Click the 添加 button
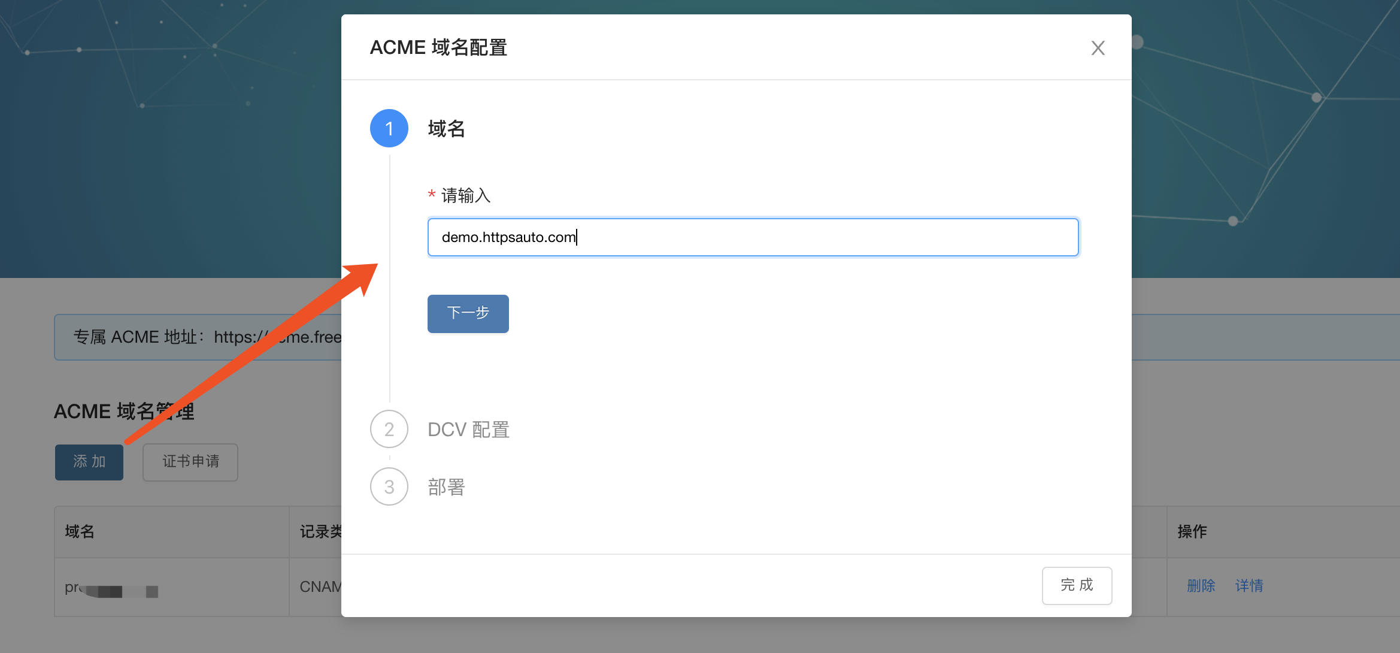The image size is (1400, 653). 89,462
